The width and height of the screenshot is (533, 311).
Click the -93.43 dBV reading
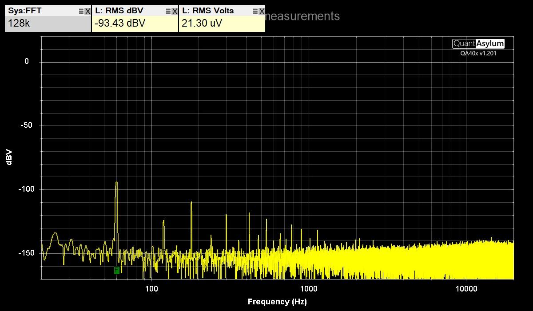[x=120, y=24]
